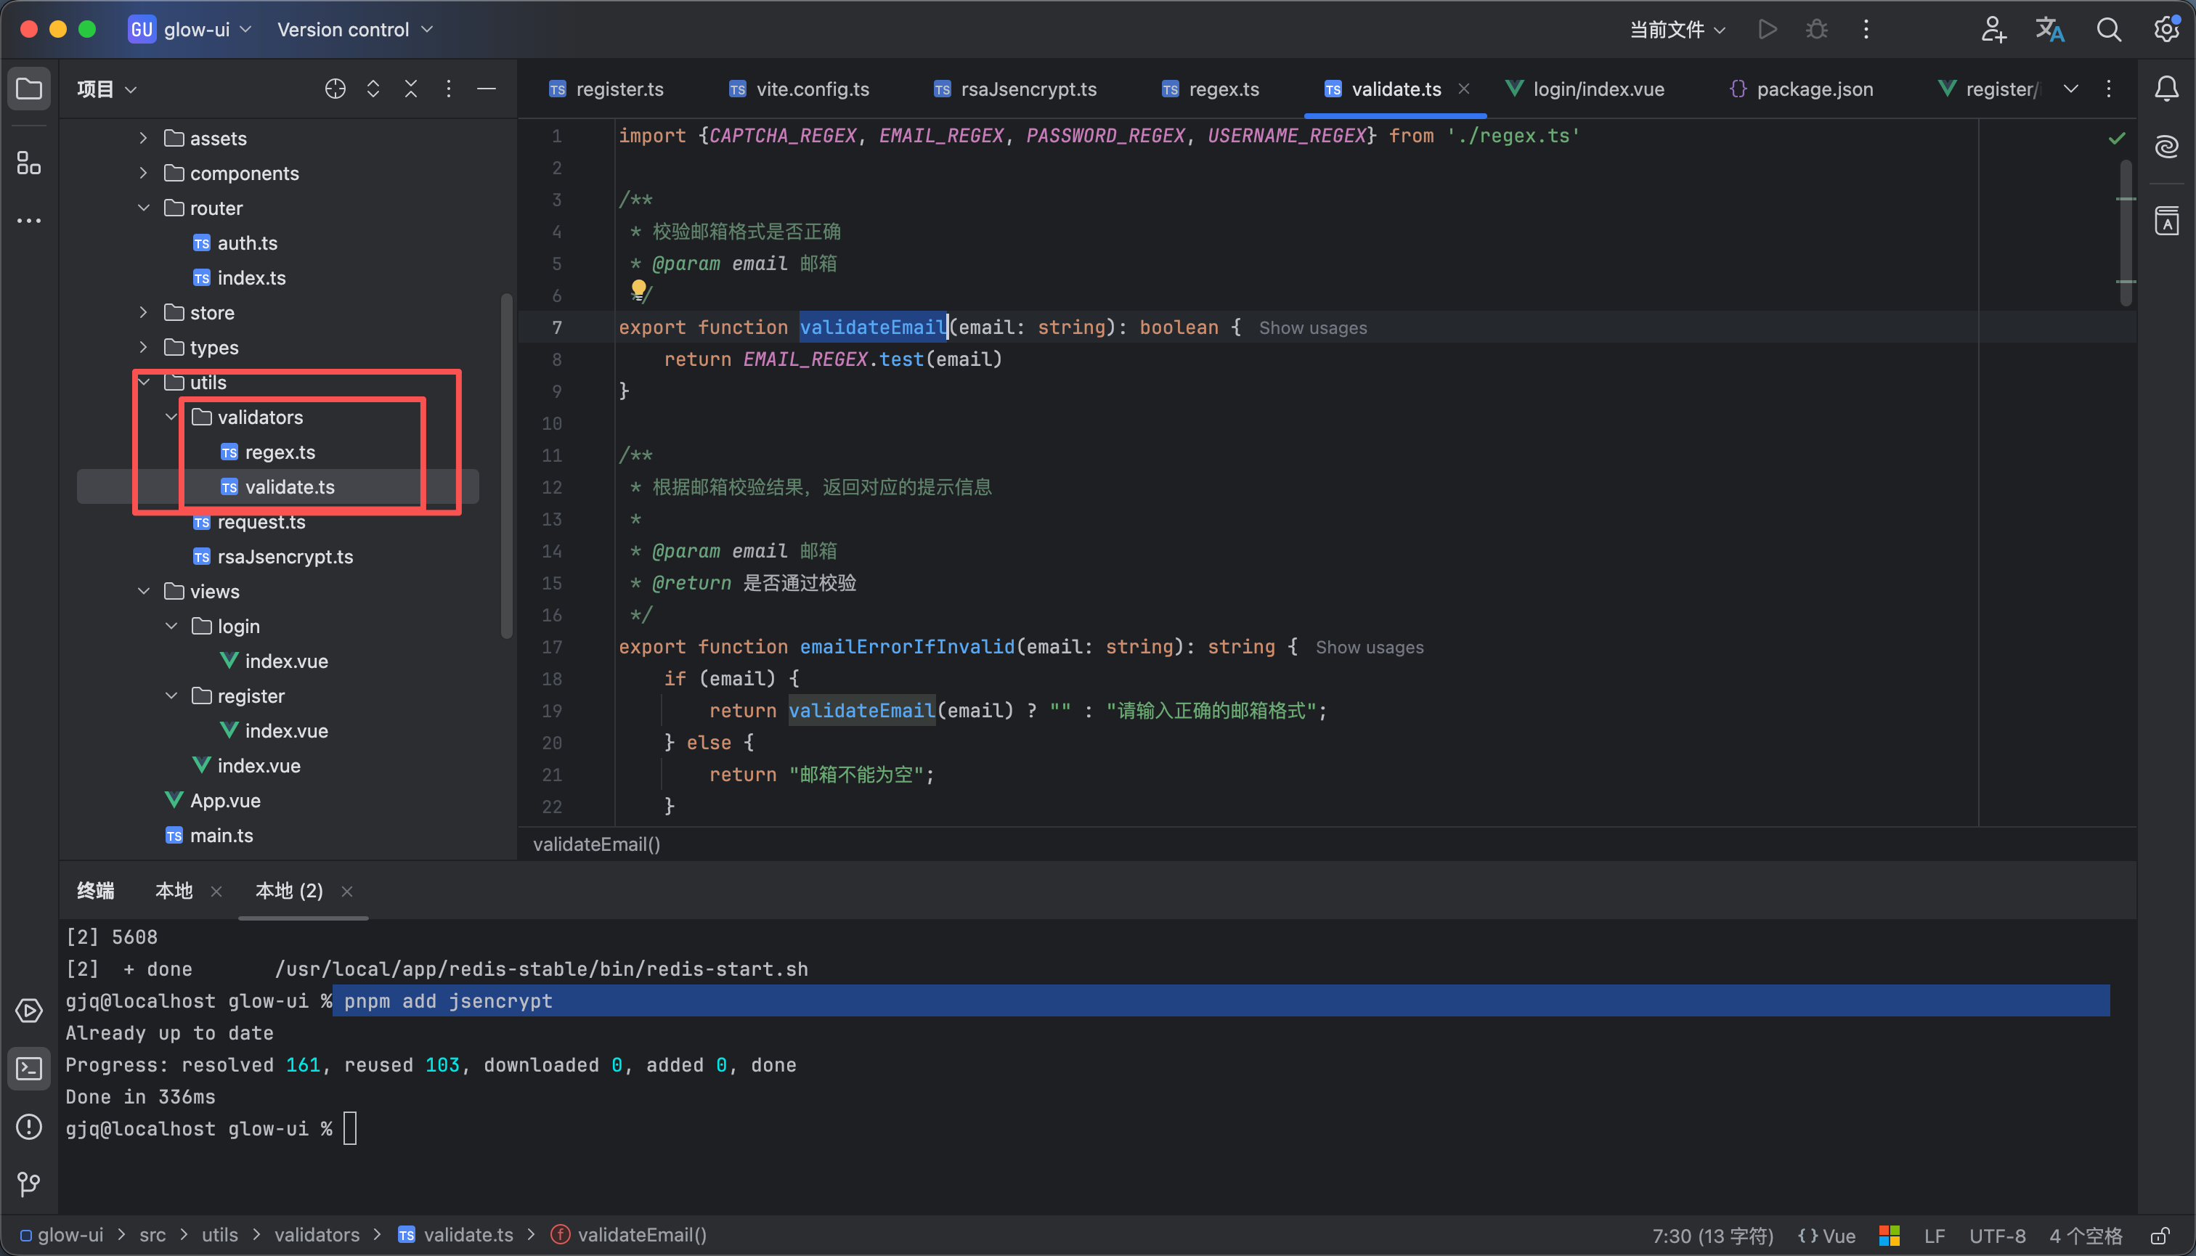Expand the assets folder
This screenshot has height=1256, width=2196.
click(143, 138)
